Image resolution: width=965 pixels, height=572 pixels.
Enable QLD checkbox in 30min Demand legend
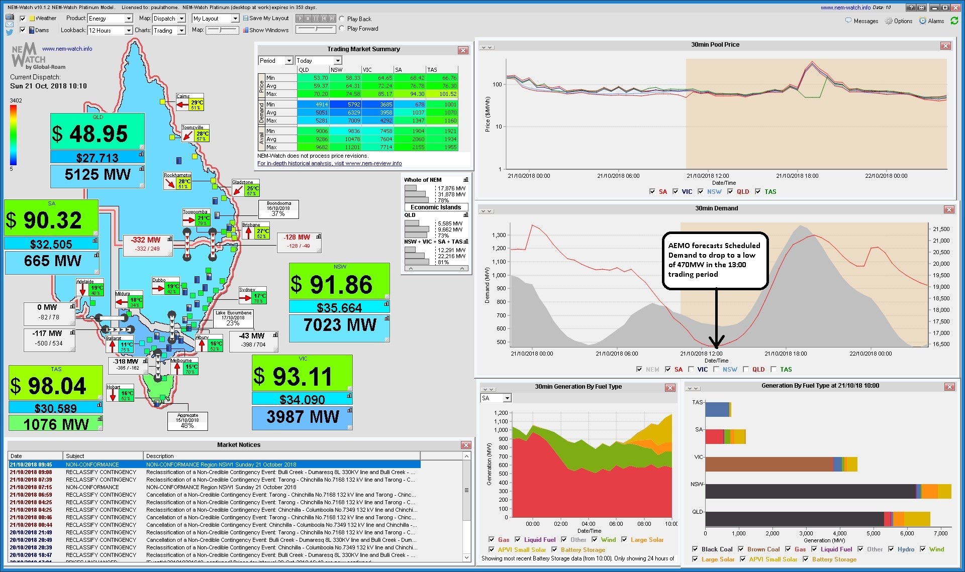746,369
